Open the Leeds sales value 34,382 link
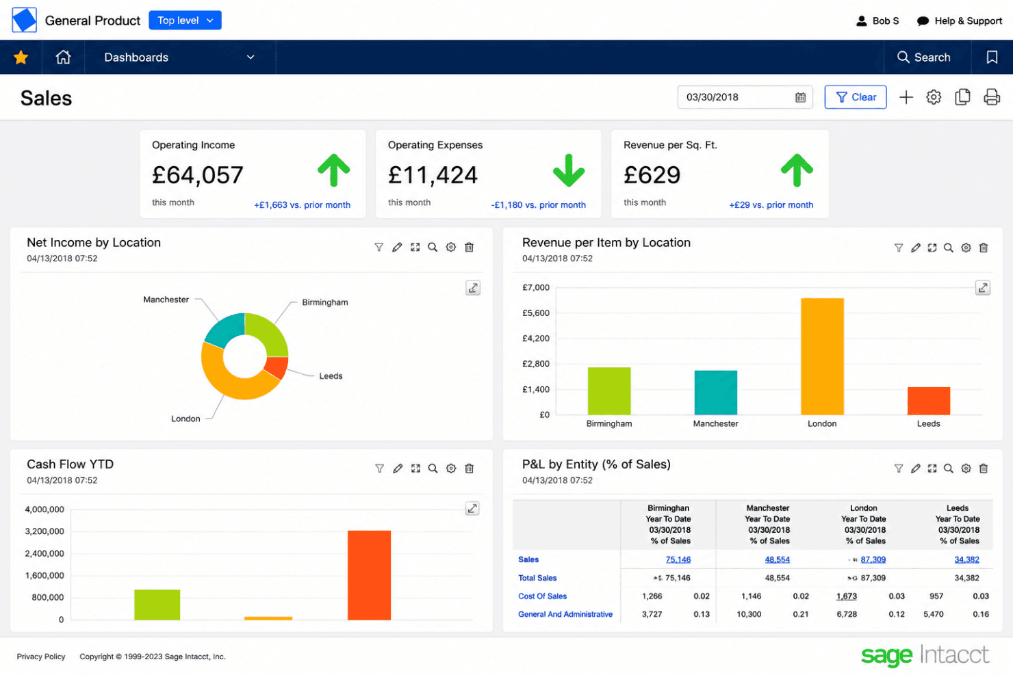 [966, 559]
